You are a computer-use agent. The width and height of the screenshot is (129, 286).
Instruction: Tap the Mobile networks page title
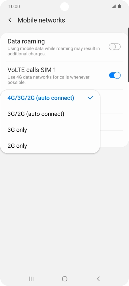[41, 20]
